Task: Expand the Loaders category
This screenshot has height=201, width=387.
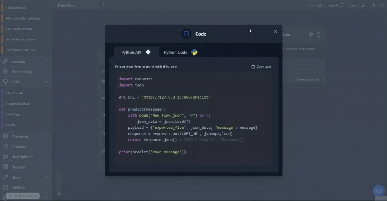Action: [26, 62]
